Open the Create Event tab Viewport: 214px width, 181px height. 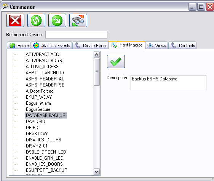click(91, 45)
